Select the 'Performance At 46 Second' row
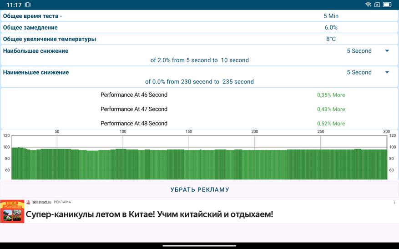The image size is (399, 249). point(199,95)
